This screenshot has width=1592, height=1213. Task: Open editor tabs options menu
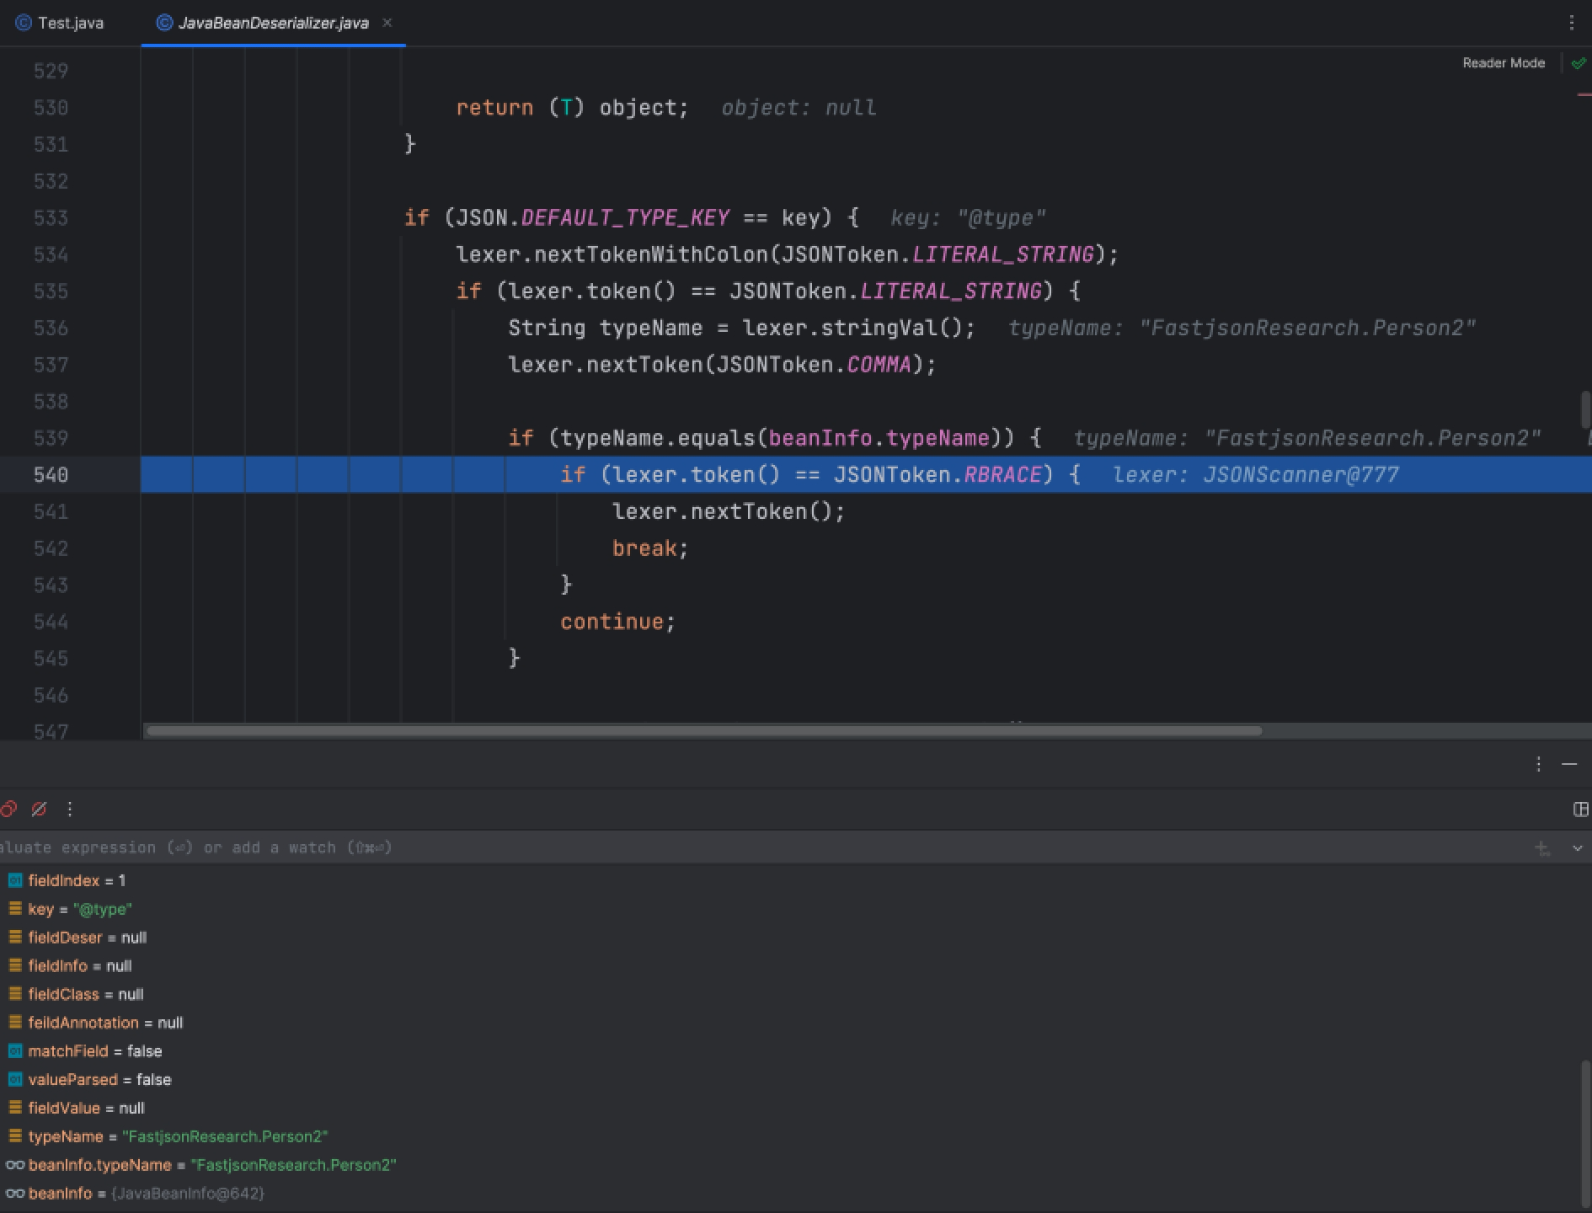click(1572, 23)
